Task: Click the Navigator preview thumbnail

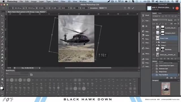Action: tap(166, 89)
